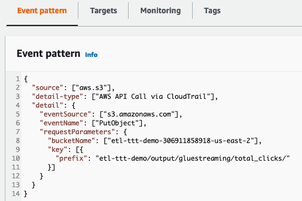Click the "PutObject" value
The height and width of the screenshot is (201, 302).
coord(117,123)
